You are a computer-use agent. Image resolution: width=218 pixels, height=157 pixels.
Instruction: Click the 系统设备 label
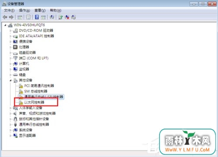click(x=26, y=130)
